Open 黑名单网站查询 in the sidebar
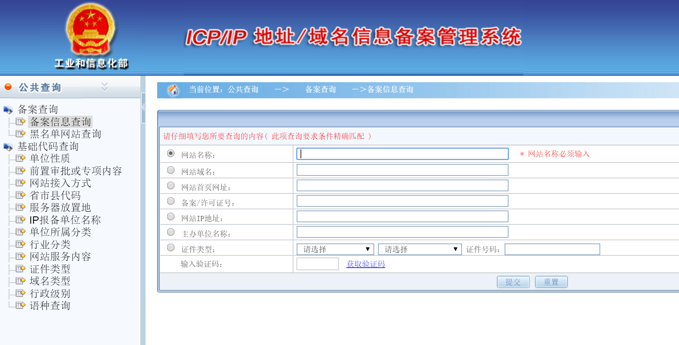The image size is (679, 345). (65, 134)
